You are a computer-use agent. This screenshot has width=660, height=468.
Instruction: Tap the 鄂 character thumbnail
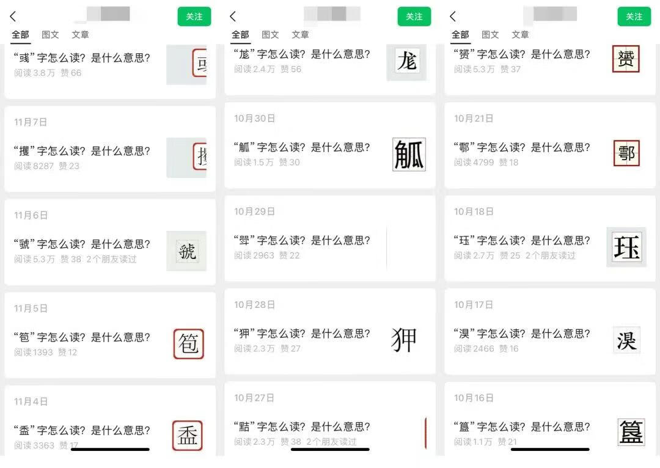(x=625, y=153)
